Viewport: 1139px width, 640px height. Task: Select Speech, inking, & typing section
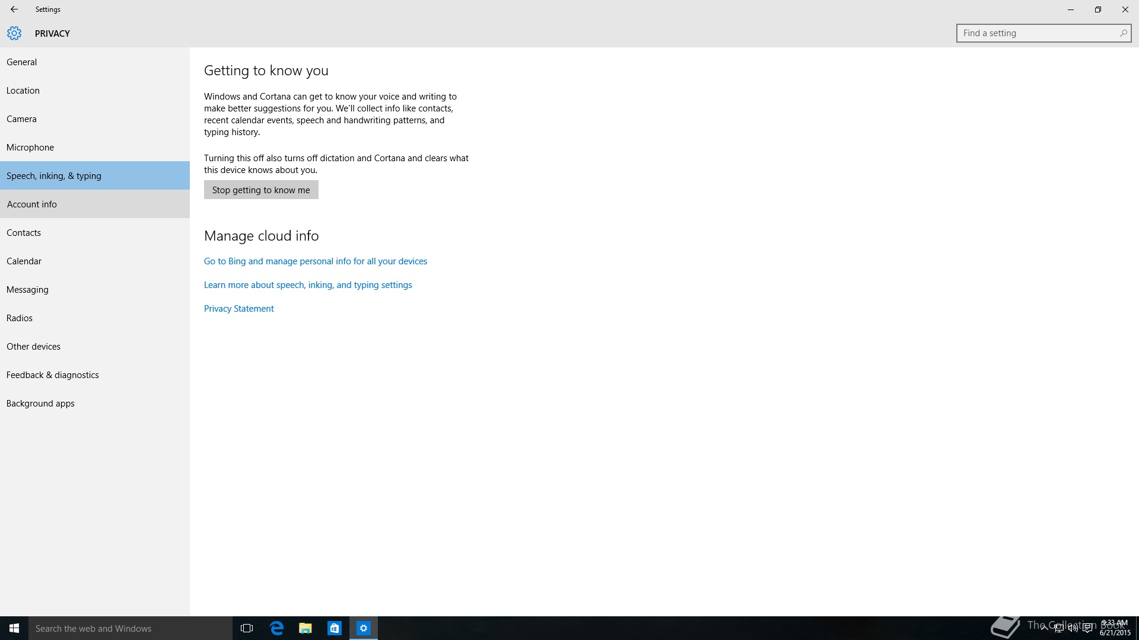pos(95,175)
